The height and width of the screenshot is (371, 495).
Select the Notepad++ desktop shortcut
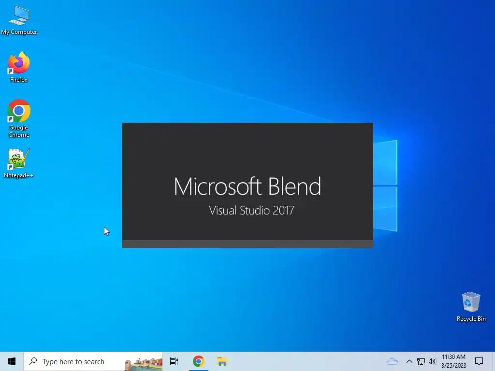[x=18, y=163]
